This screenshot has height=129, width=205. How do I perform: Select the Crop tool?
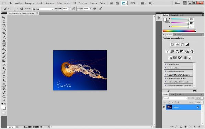(4, 33)
